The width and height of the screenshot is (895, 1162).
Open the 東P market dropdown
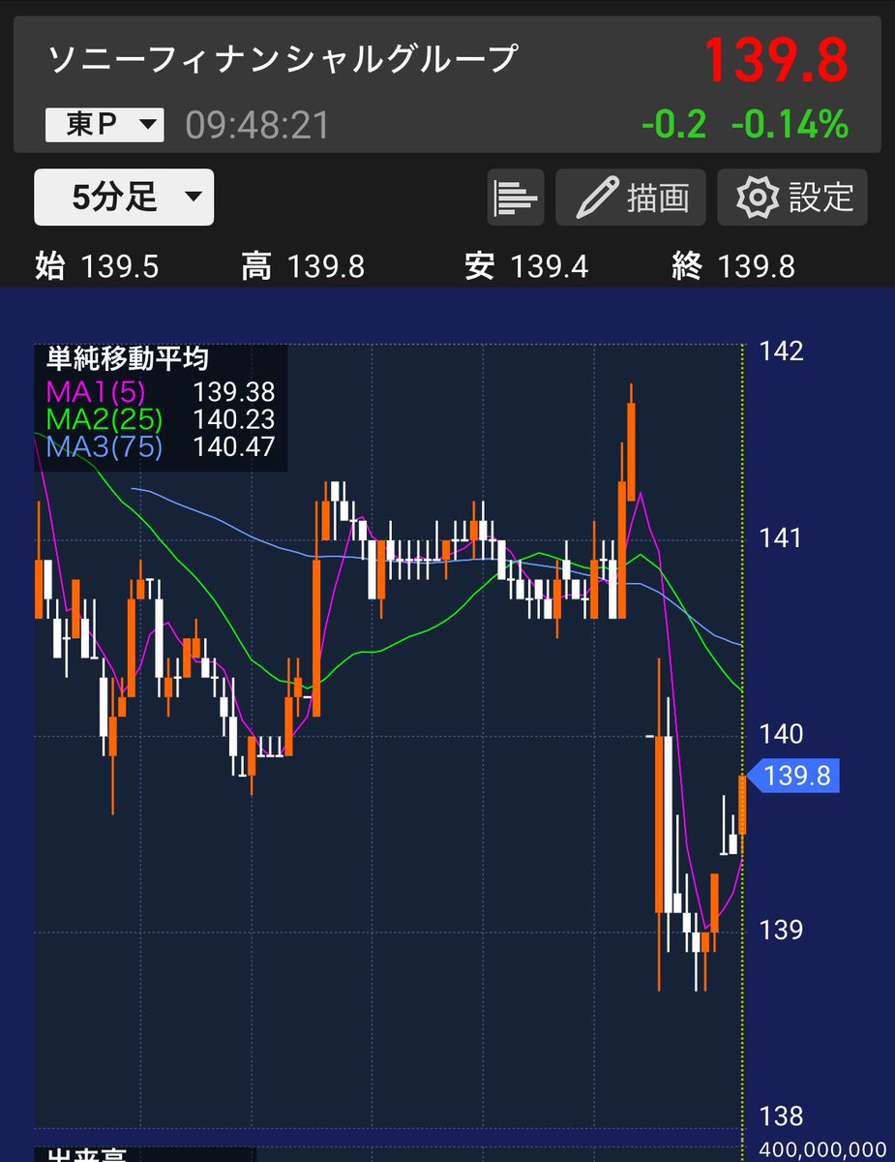(x=104, y=125)
